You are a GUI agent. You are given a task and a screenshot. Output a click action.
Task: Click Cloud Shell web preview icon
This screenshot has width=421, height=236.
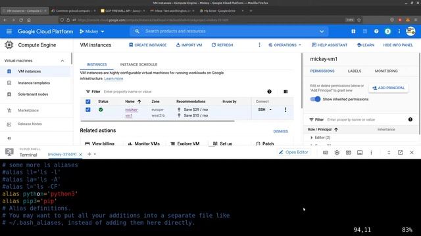coord(348,153)
